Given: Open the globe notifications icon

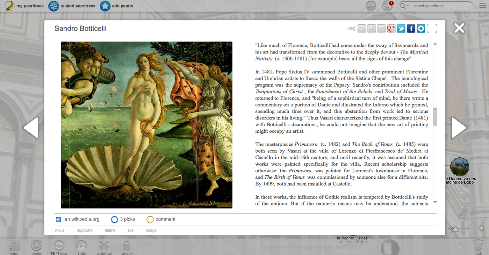Looking at the screenshot, I should pyautogui.click(x=387, y=6).
